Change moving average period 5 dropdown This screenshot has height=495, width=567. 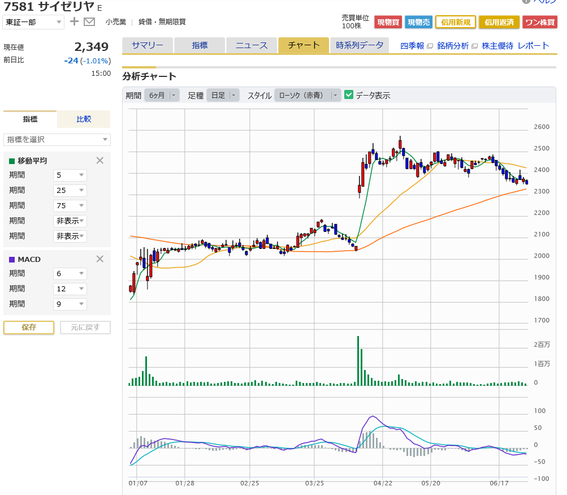coord(70,175)
